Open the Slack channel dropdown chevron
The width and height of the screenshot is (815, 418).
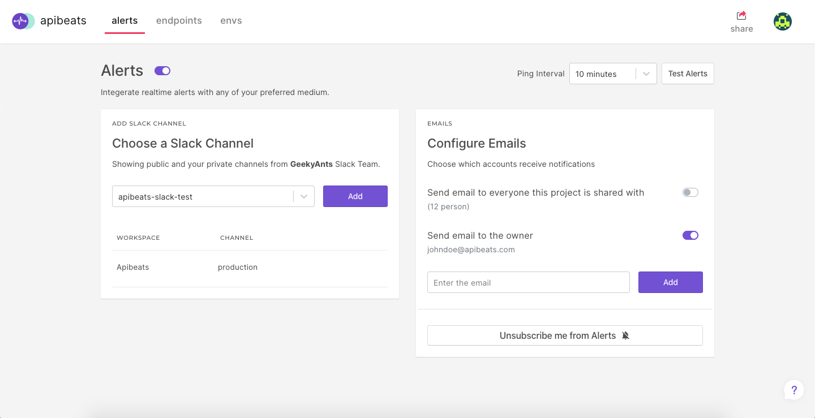304,197
